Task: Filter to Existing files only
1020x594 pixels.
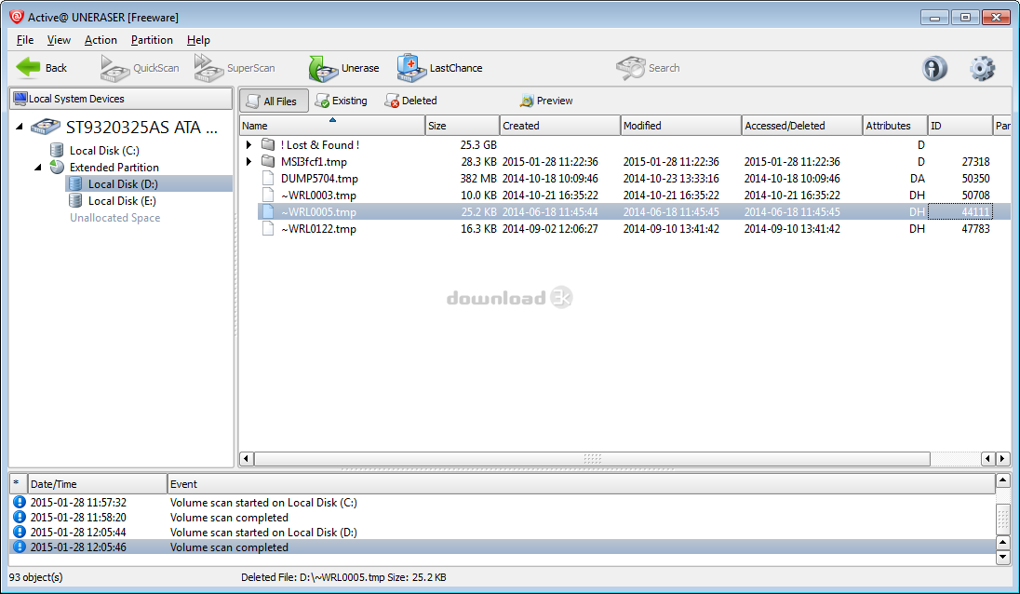Action: click(x=342, y=101)
